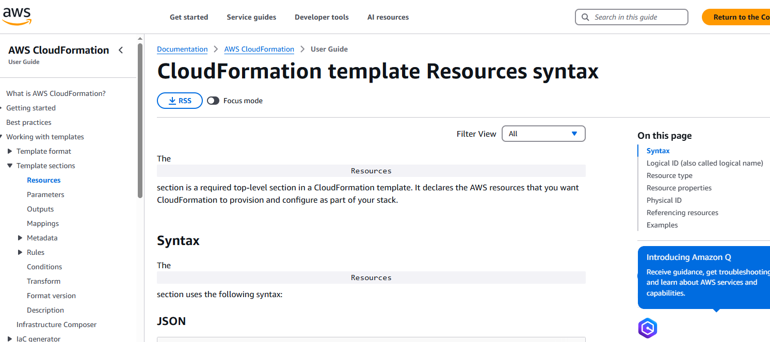Select Conditions in the sidebar
Viewport: 770px width, 342px height.
(44, 267)
